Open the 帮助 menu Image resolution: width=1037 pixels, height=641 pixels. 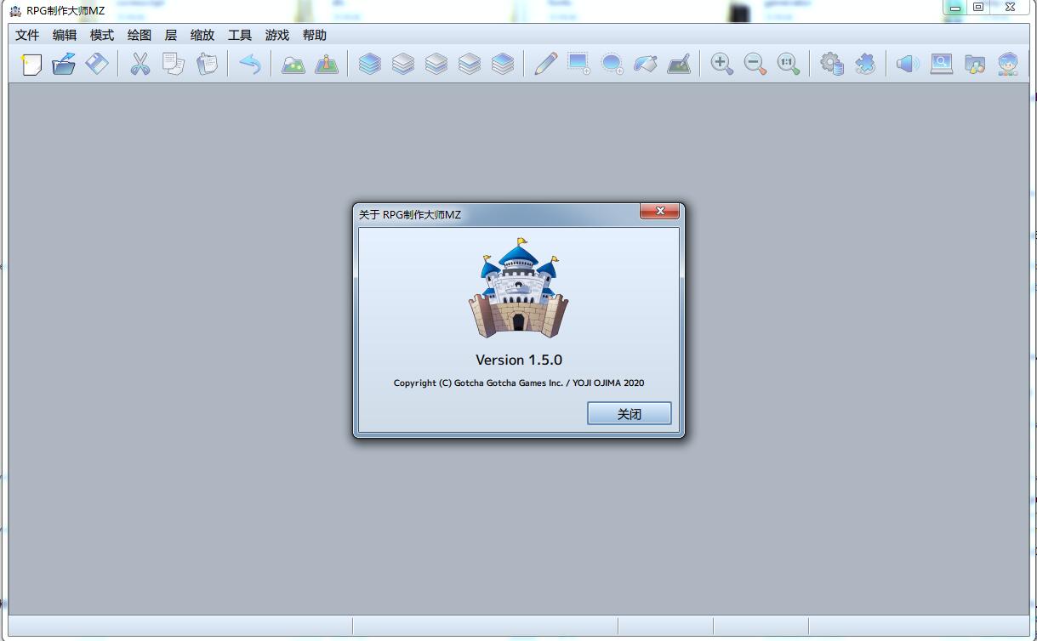point(315,35)
